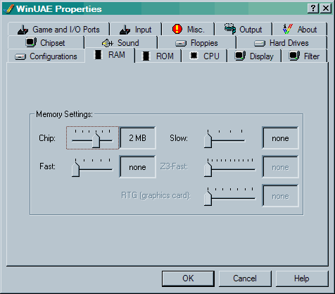Screen dimensions: 335x294
Task: Switch to the Configurations tab
Action: pyautogui.click(x=46, y=56)
